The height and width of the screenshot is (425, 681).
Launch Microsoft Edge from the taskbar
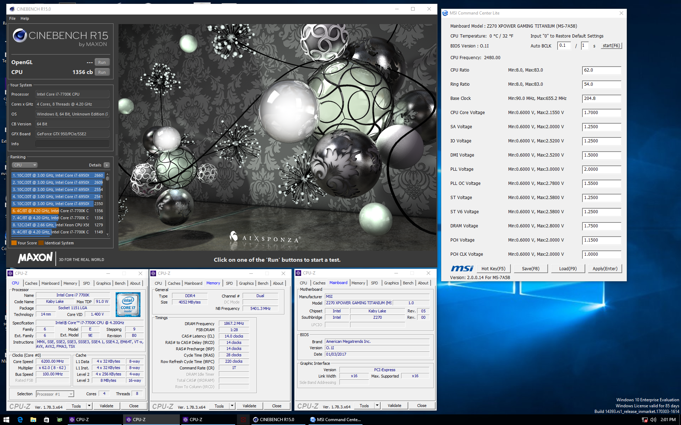[x=20, y=420]
